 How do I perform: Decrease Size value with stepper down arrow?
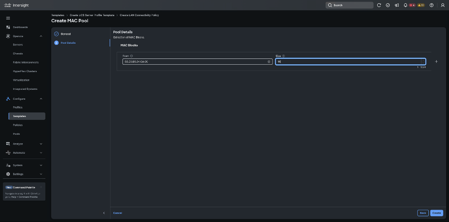pyautogui.click(x=423, y=63)
